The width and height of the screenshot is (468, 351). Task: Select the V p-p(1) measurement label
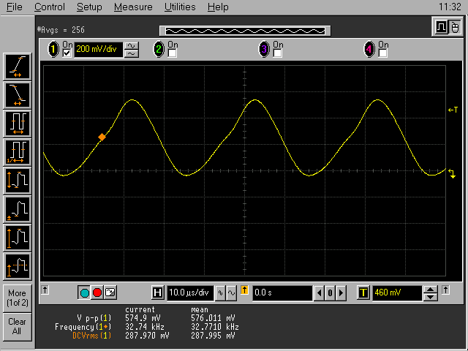(94, 318)
